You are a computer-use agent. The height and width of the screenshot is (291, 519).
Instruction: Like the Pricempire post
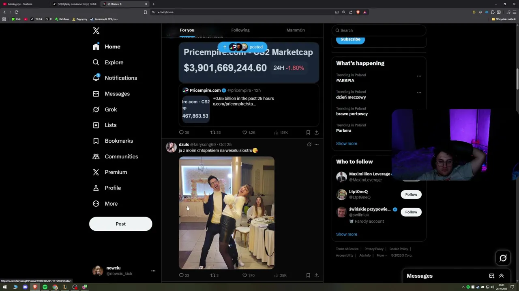[x=249, y=133]
